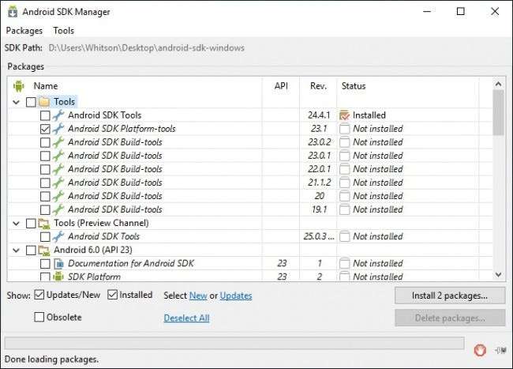Screen dimensions: 513x369
Task: Click the Documentation for Android SDK icon
Action: point(58,263)
